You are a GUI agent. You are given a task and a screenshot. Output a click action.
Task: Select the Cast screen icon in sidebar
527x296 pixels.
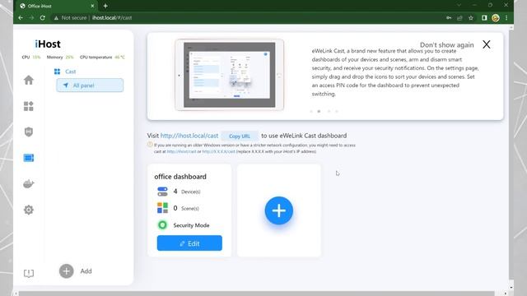pyautogui.click(x=29, y=158)
